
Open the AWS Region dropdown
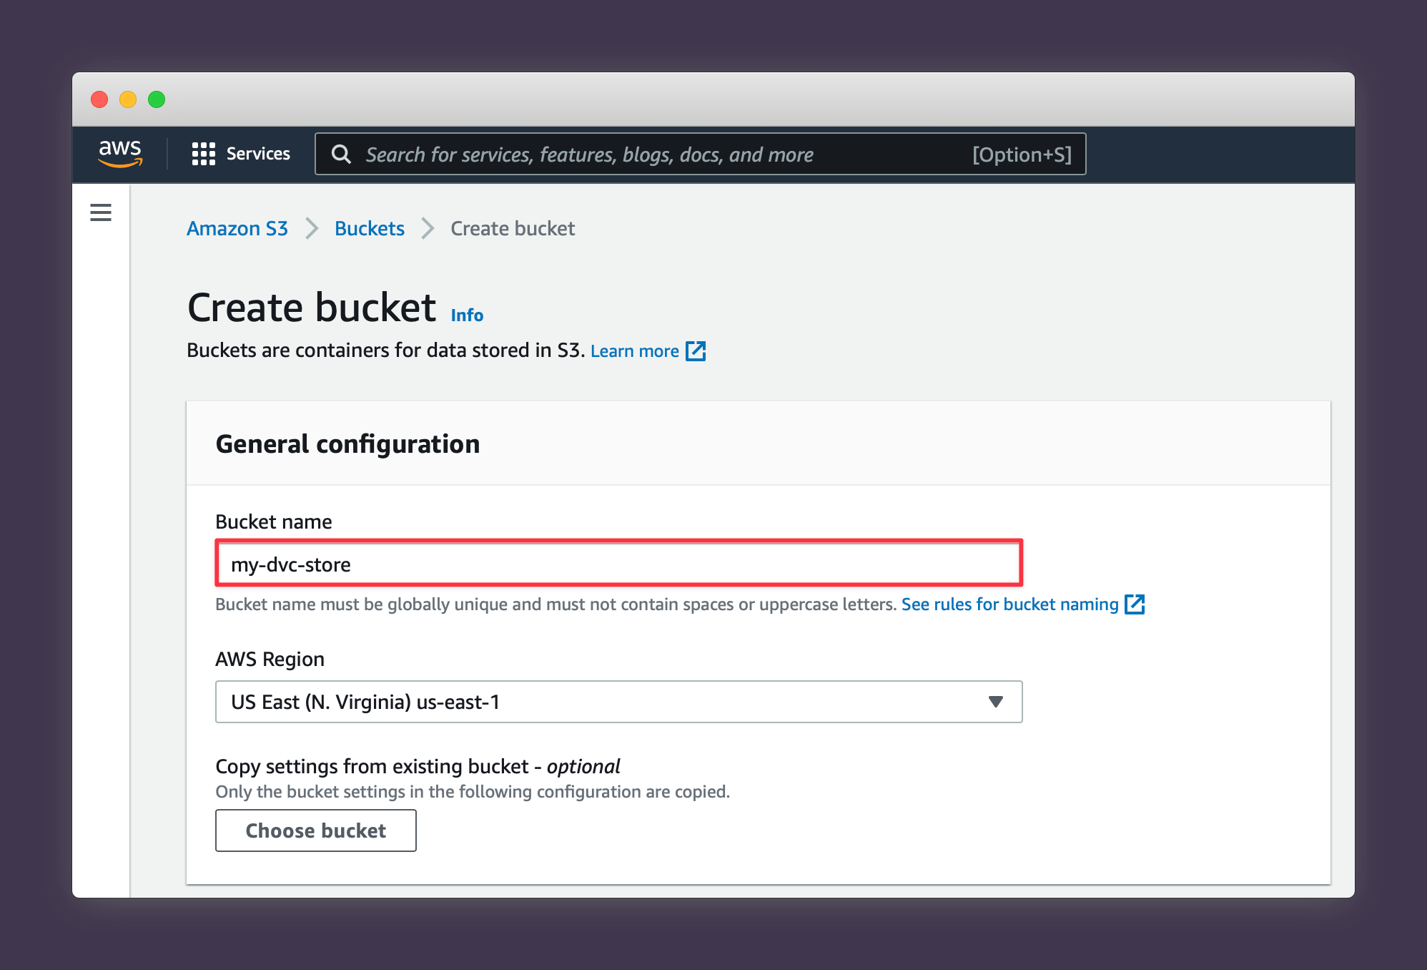(619, 702)
